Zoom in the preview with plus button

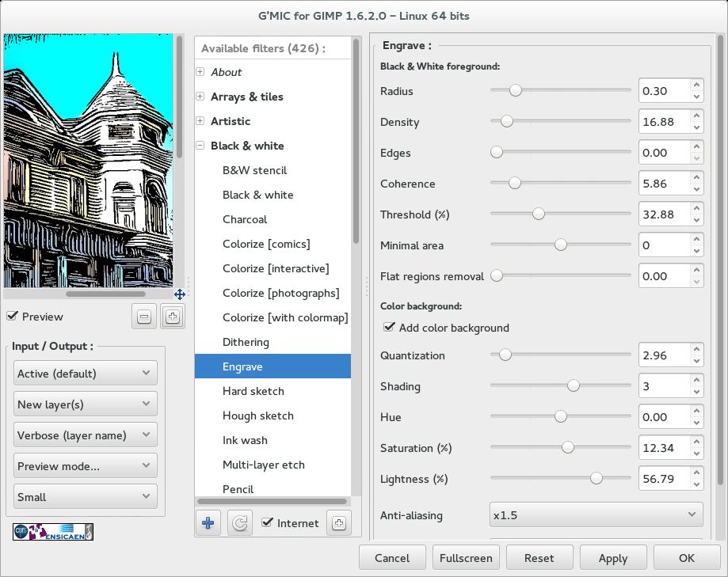[173, 317]
